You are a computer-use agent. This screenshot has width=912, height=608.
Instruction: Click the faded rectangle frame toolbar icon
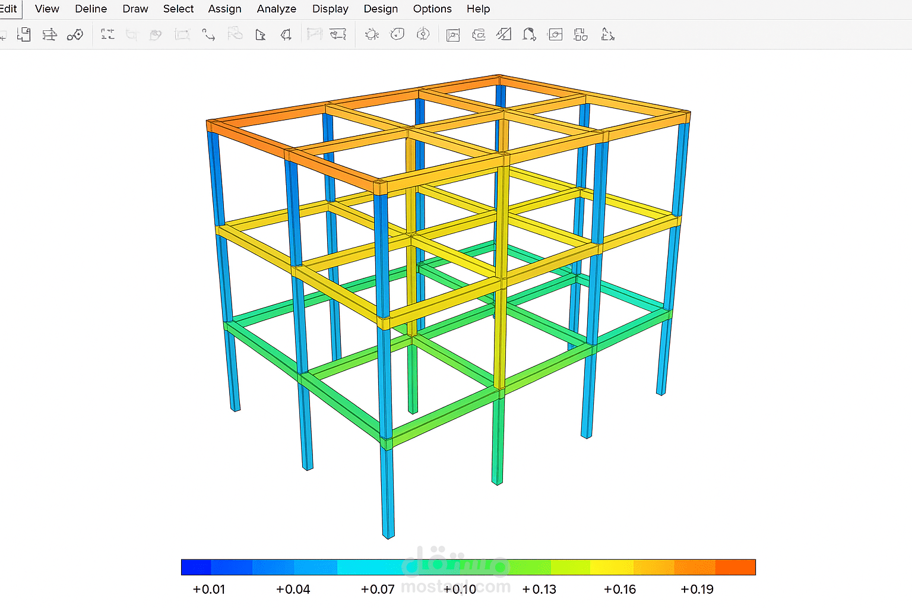tap(182, 35)
